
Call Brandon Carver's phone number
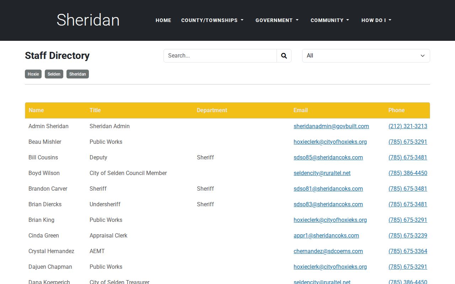coord(408,189)
